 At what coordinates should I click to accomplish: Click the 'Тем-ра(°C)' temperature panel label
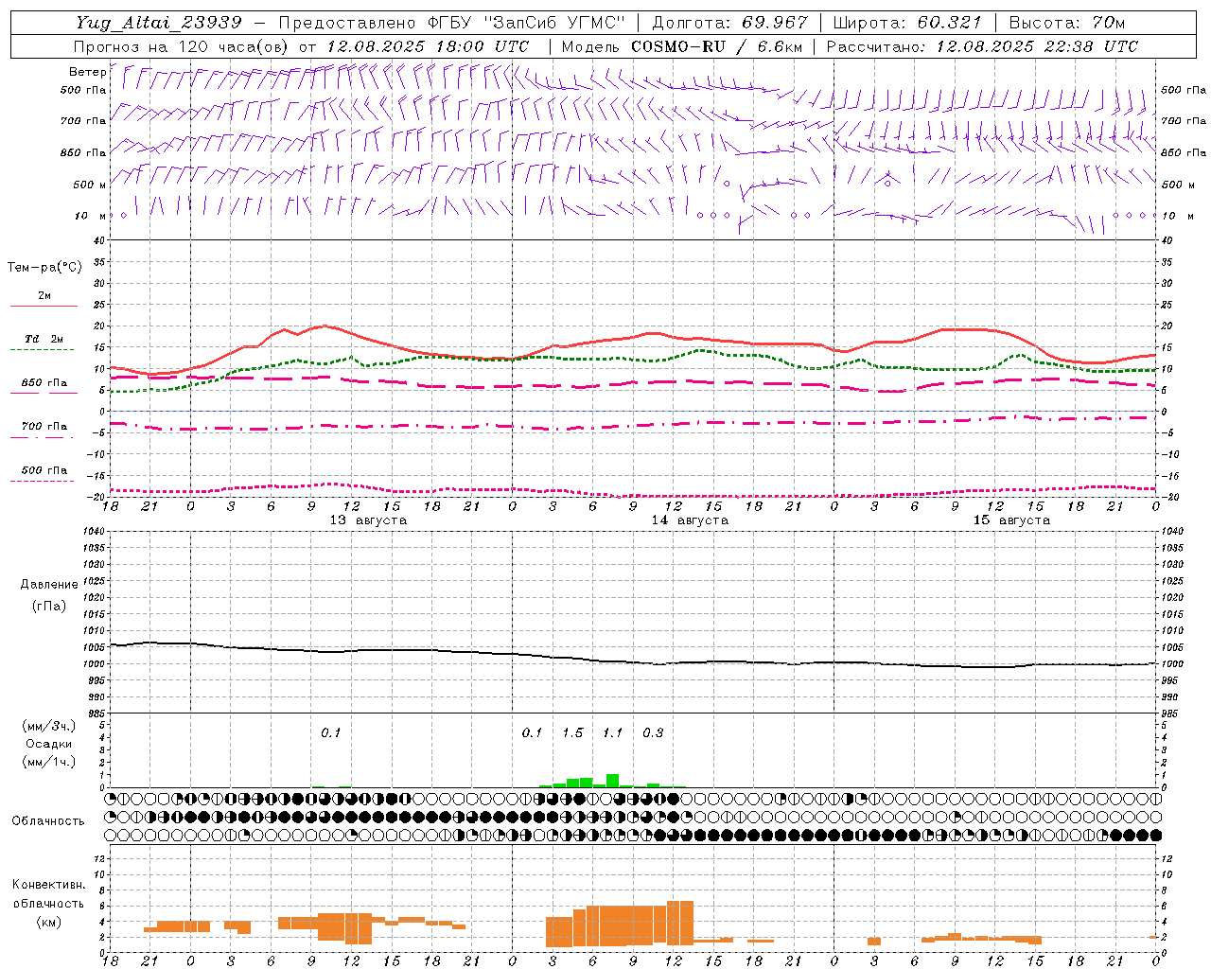tap(44, 268)
